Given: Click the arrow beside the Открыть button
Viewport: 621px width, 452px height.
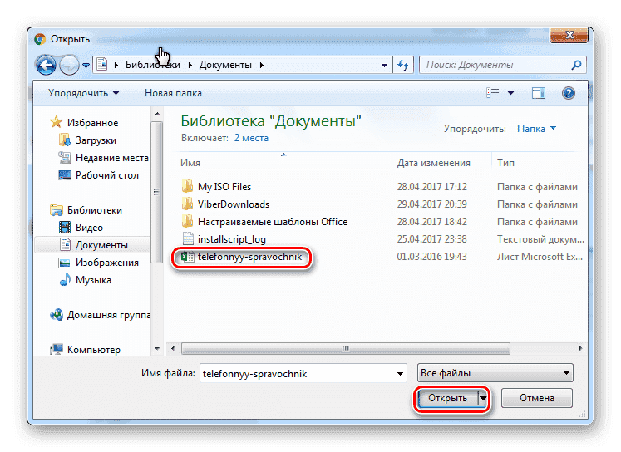Looking at the screenshot, I should click(x=483, y=399).
